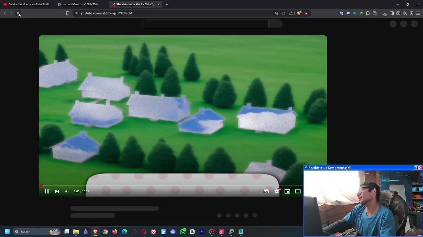Image resolution: width=423 pixels, height=237 pixels.
Task: Open the robot-face extension in the toolbar
Action: click(348, 13)
